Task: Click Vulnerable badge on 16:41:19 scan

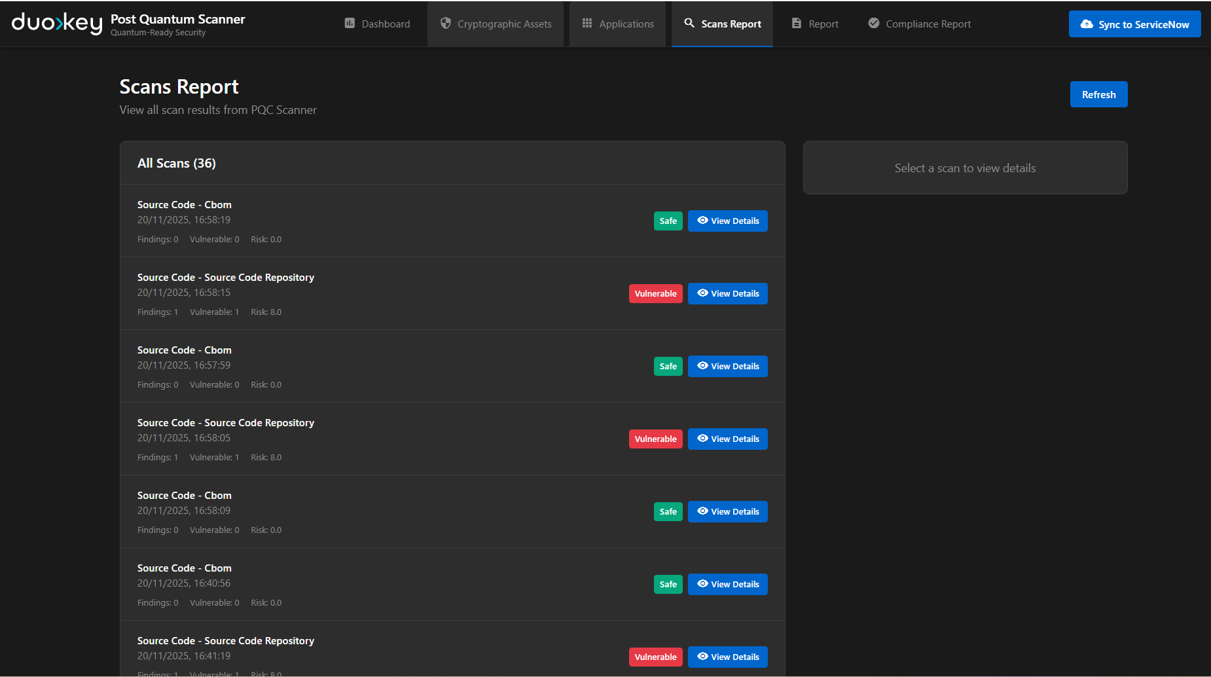Action: (655, 657)
